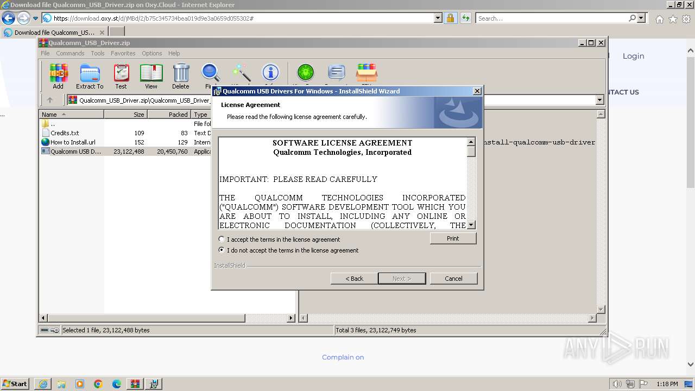695x391 pixels.
Task: Click the Add icon in WinRAR toolbar
Action: 58,76
